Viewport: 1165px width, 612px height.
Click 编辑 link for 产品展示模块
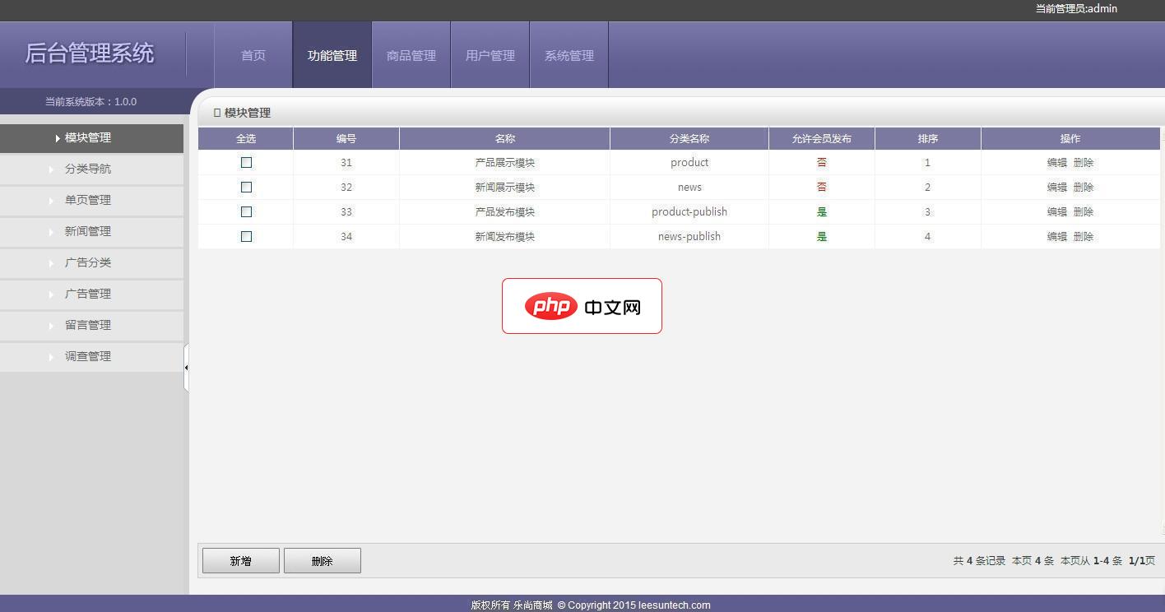(1056, 163)
